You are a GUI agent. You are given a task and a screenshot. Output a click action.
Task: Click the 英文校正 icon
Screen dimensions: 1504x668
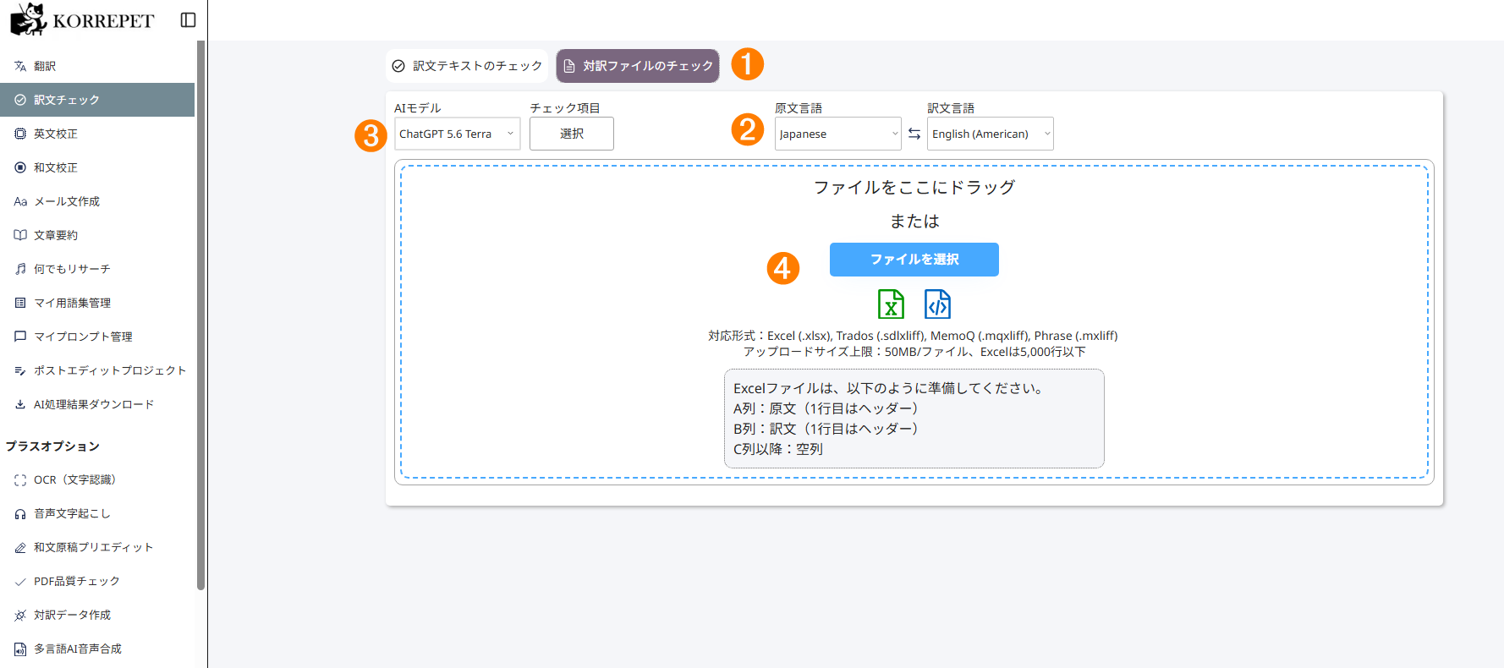(20, 134)
